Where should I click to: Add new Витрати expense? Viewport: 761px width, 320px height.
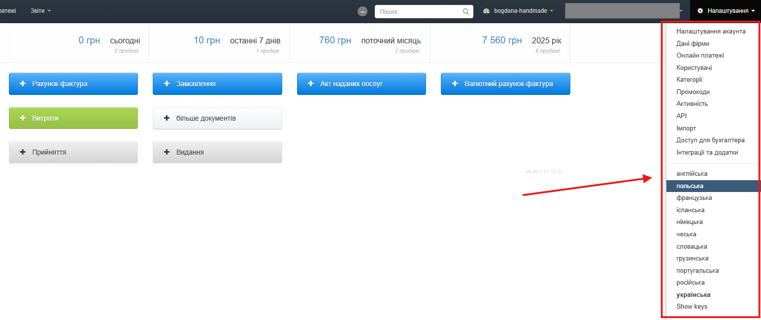pyautogui.click(x=73, y=118)
